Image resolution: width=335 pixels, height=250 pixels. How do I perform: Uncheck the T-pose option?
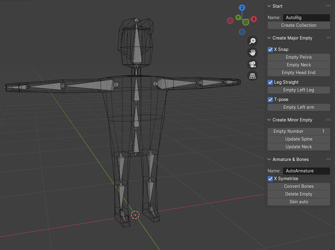[x=270, y=100]
